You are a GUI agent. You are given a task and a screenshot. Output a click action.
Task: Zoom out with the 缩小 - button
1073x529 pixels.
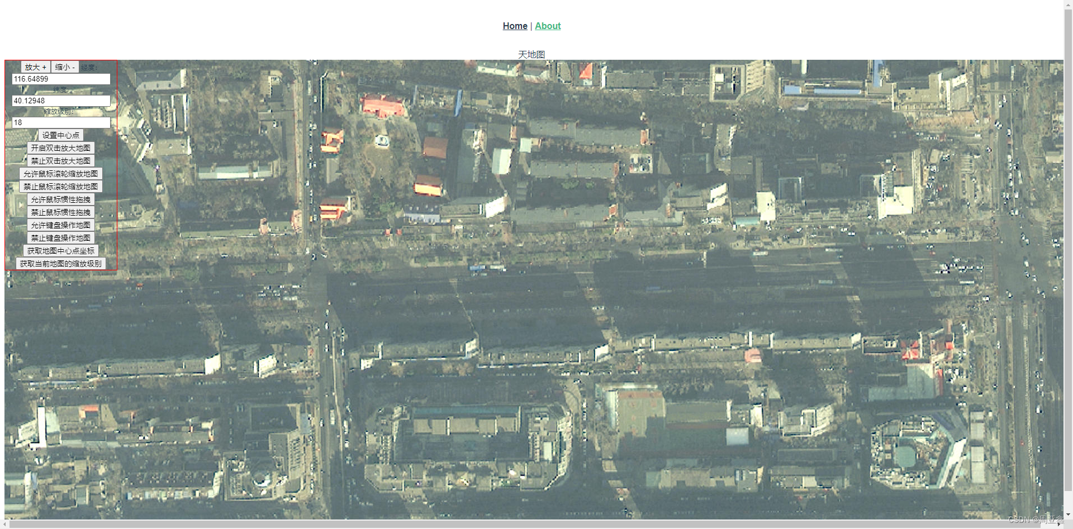(x=65, y=67)
